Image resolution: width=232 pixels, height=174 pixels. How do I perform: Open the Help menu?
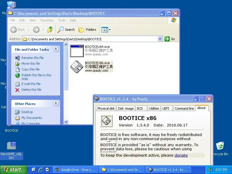(73, 20)
